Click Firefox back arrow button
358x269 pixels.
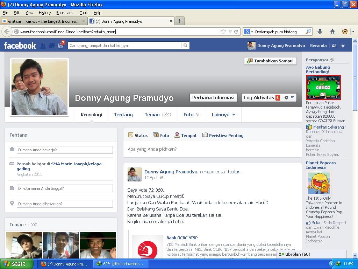point(7,32)
